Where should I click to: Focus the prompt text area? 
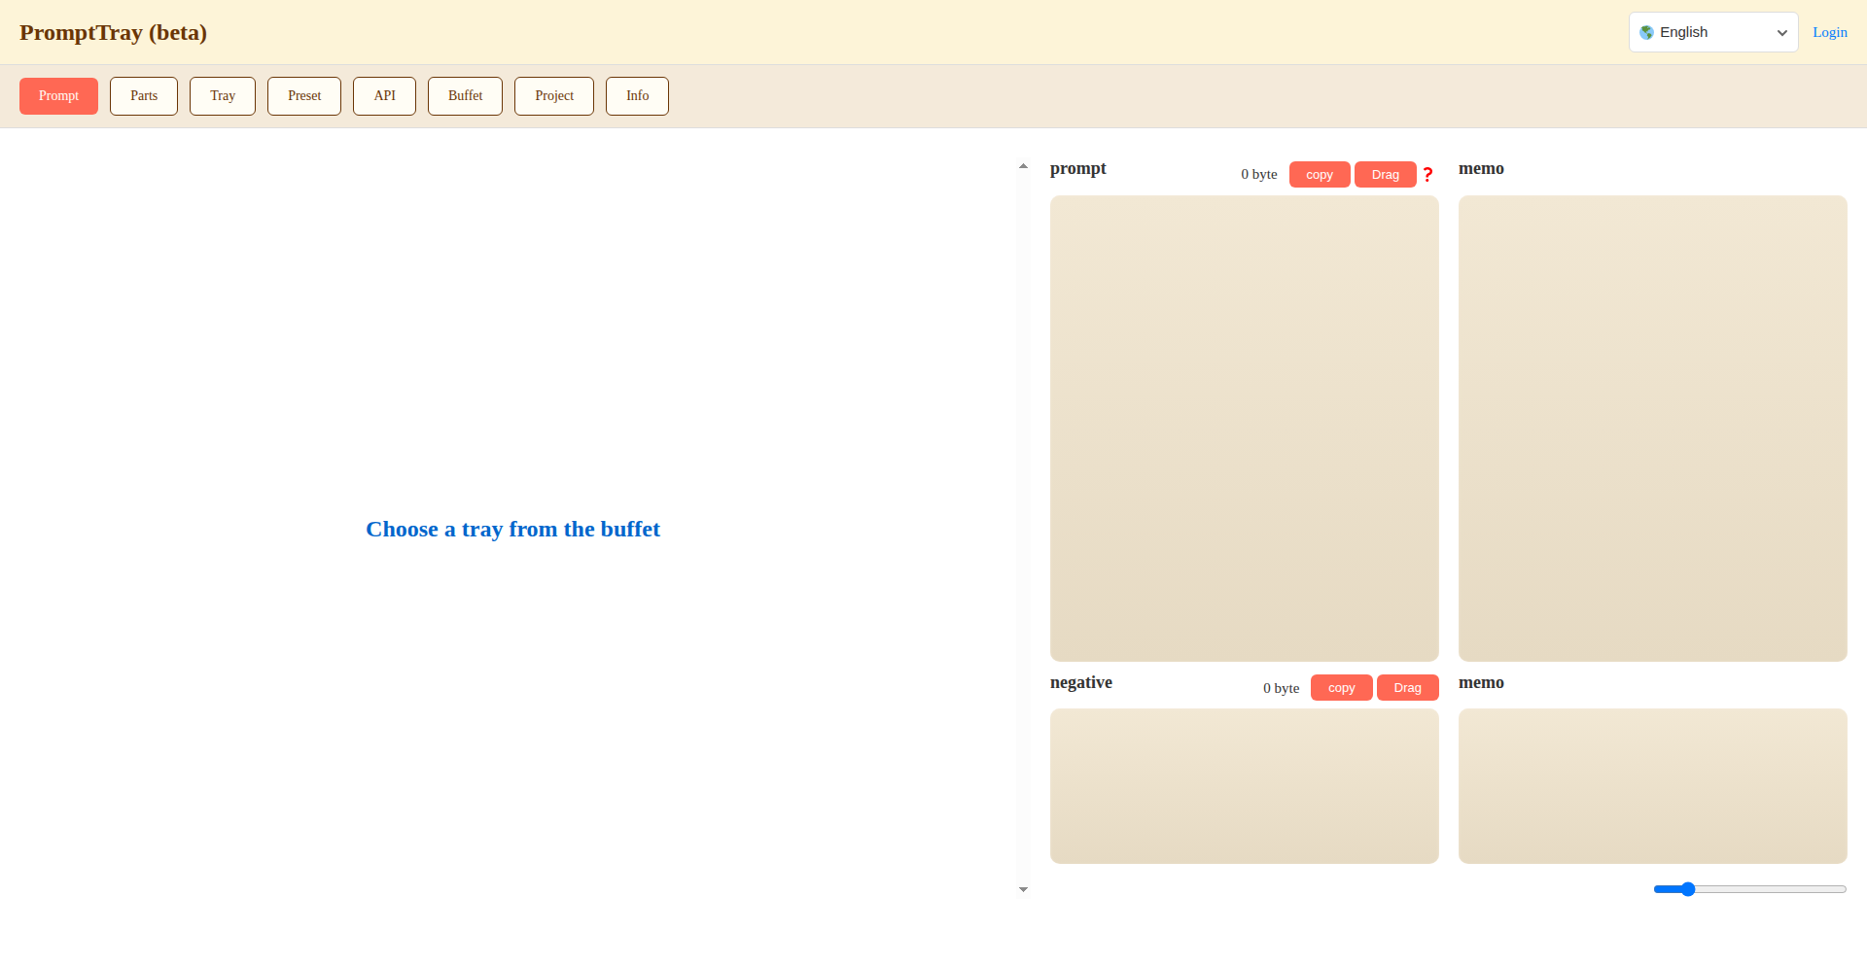pos(1245,429)
